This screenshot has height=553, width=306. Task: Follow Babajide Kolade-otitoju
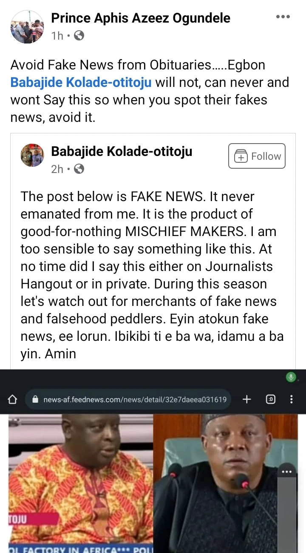(257, 156)
